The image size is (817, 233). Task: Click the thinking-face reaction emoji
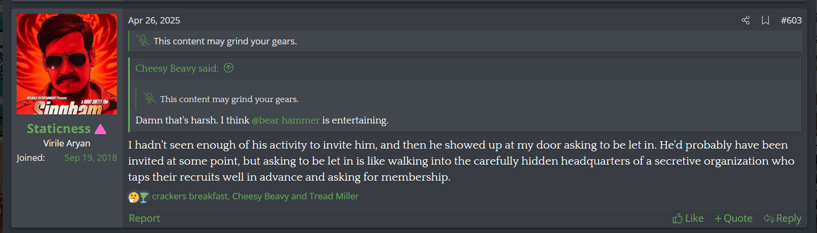133,197
